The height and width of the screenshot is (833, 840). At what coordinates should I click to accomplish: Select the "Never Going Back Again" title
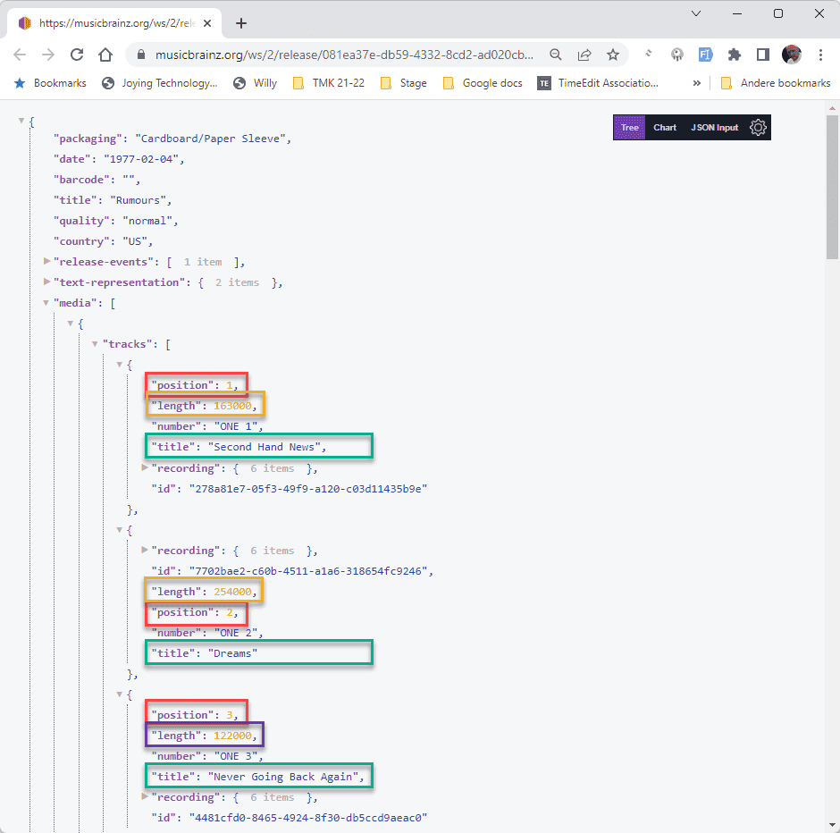pos(283,777)
